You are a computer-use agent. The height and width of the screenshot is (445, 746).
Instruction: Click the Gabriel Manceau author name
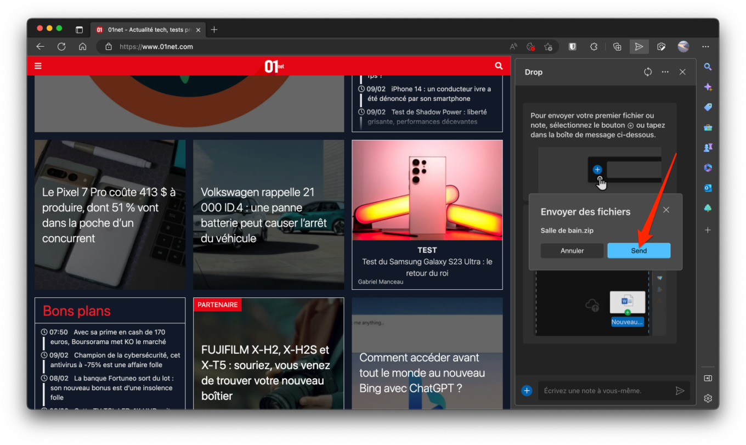(x=381, y=282)
